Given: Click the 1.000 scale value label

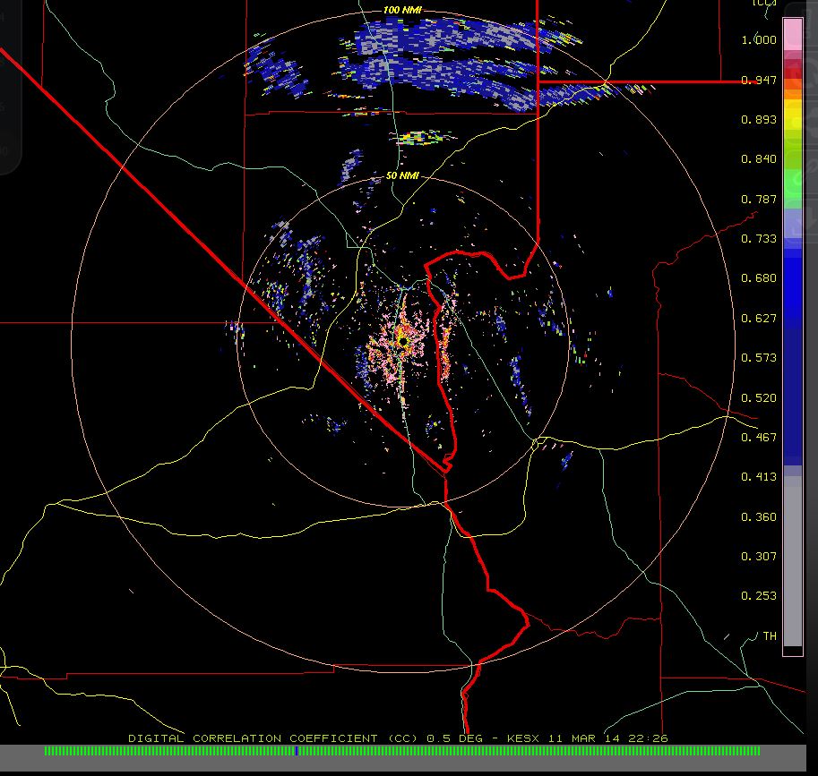Looking at the screenshot, I should [x=759, y=40].
